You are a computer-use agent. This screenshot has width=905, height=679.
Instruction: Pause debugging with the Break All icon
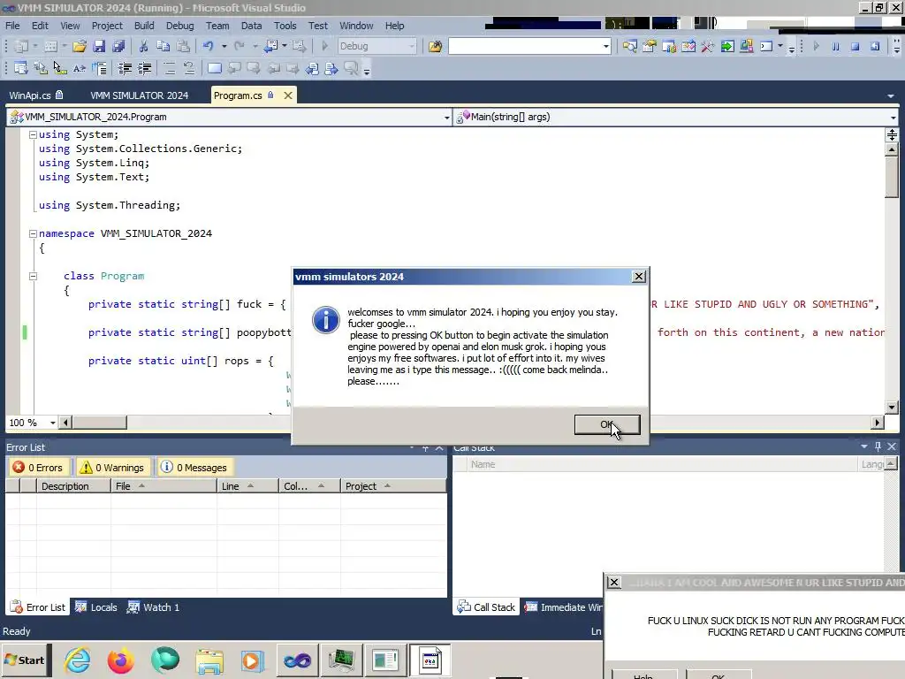click(835, 46)
